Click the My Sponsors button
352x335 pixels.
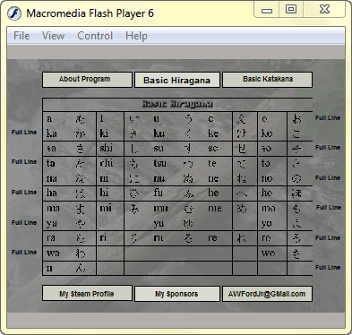pyautogui.click(x=177, y=294)
